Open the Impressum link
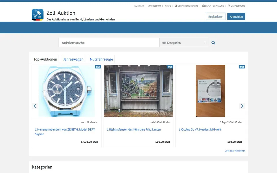Image resolution: width=277 pixels, height=173 pixels. tap(154, 6)
